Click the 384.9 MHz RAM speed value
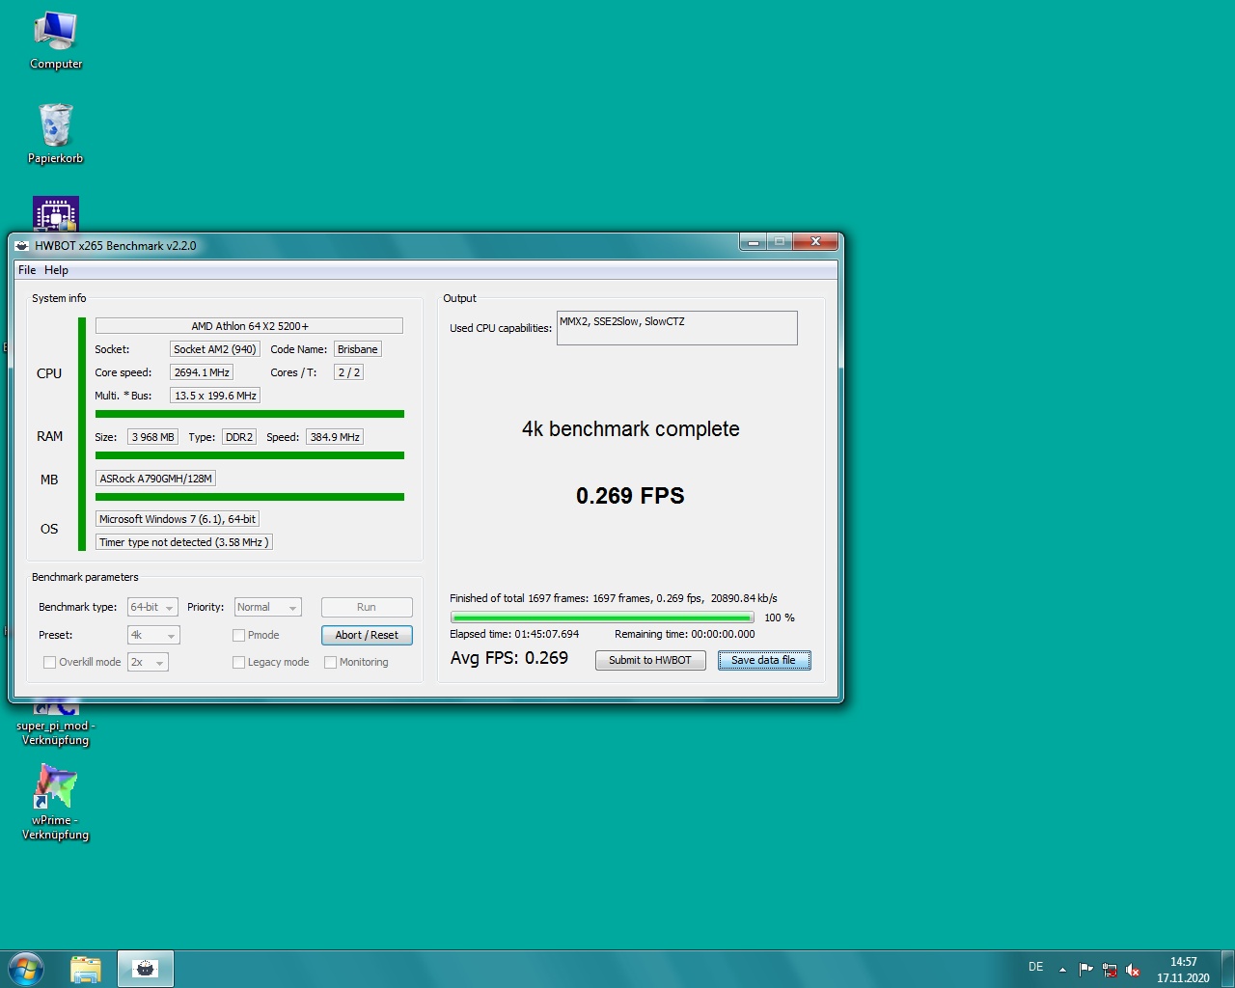The image size is (1235, 988). 335,437
